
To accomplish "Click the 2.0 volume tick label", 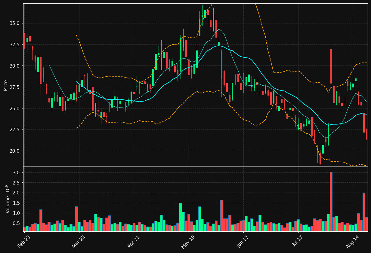I will point(17,193).
